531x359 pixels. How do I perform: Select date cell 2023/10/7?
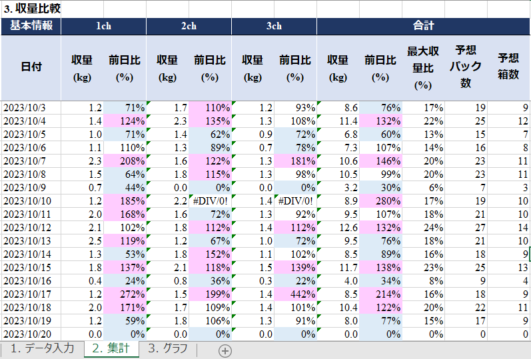(x=31, y=161)
